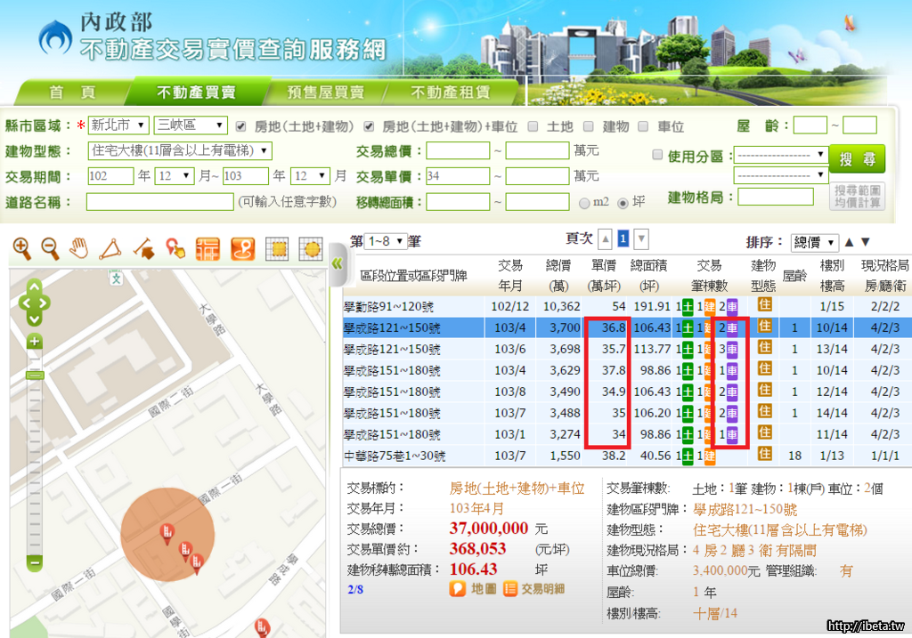Pick the rectangular area selection tool
Image resolution: width=912 pixels, height=638 pixels.
(x=277, y=248)
